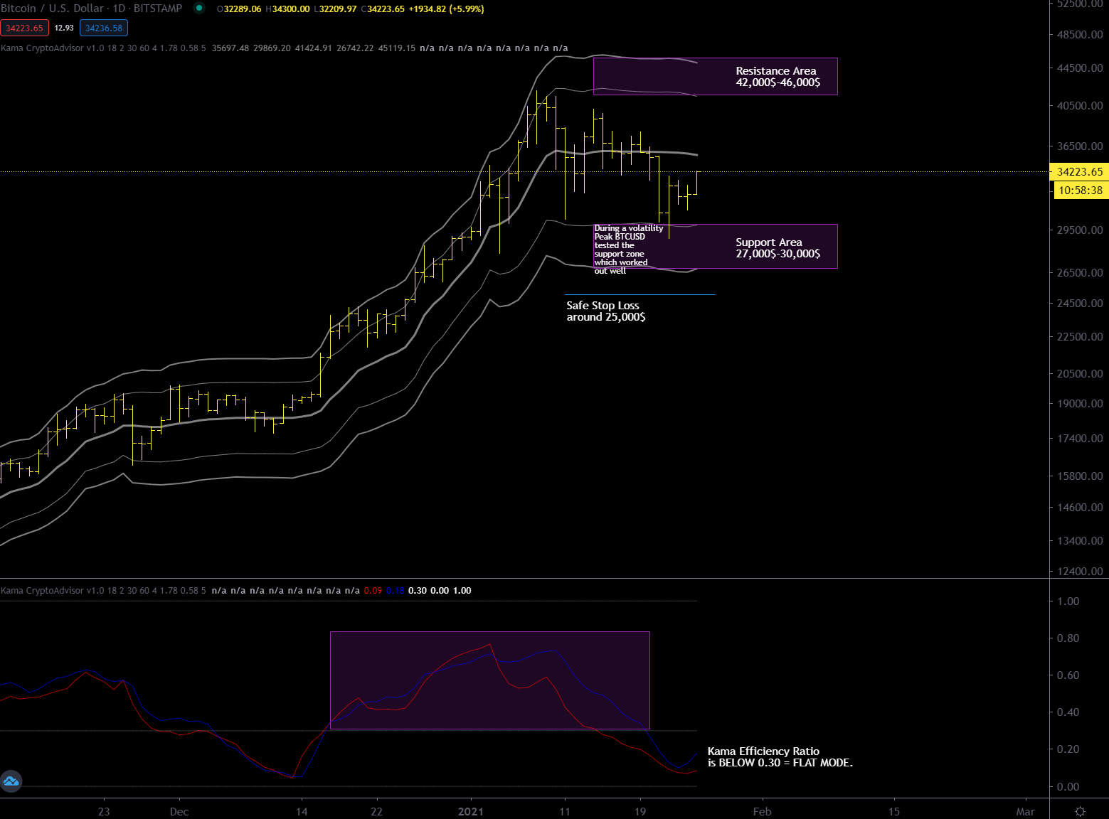Click the green market status dot
Viewport: 1109px width, 819px height.
(x=199, y=9)
